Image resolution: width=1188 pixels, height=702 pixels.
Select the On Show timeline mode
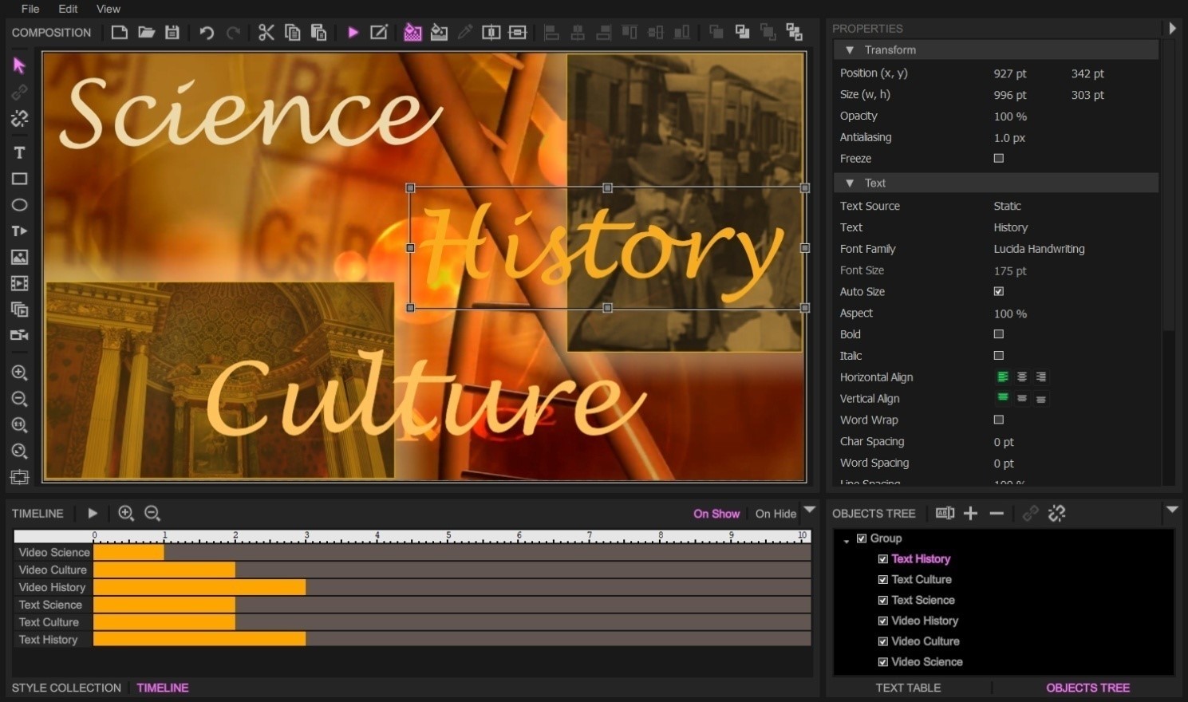pos(716,514)
